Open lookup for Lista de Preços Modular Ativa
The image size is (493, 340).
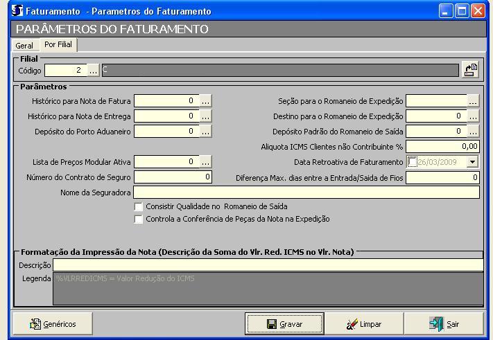[x=205, y=161]
